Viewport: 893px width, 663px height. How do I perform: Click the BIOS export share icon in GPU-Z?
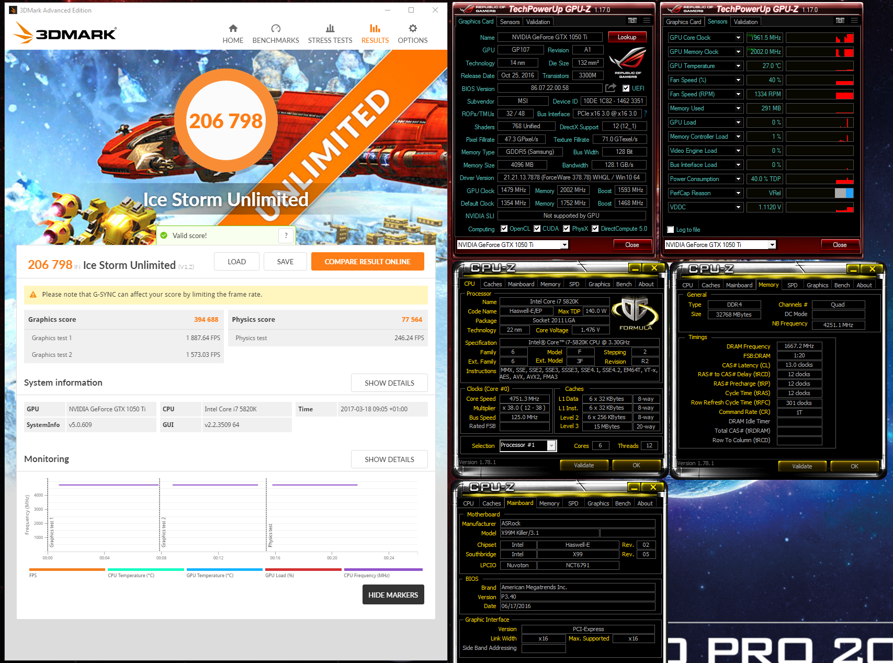[611, 88]
